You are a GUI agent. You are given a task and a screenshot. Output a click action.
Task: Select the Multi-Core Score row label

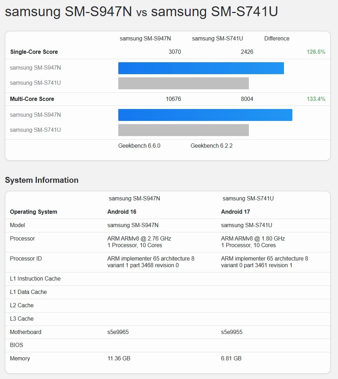pos(32,99)
